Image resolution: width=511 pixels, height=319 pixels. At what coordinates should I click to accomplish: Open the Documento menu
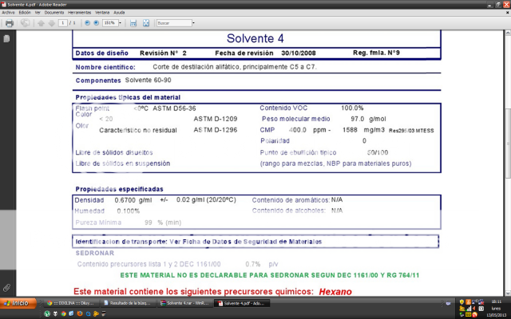pos(54,13)
